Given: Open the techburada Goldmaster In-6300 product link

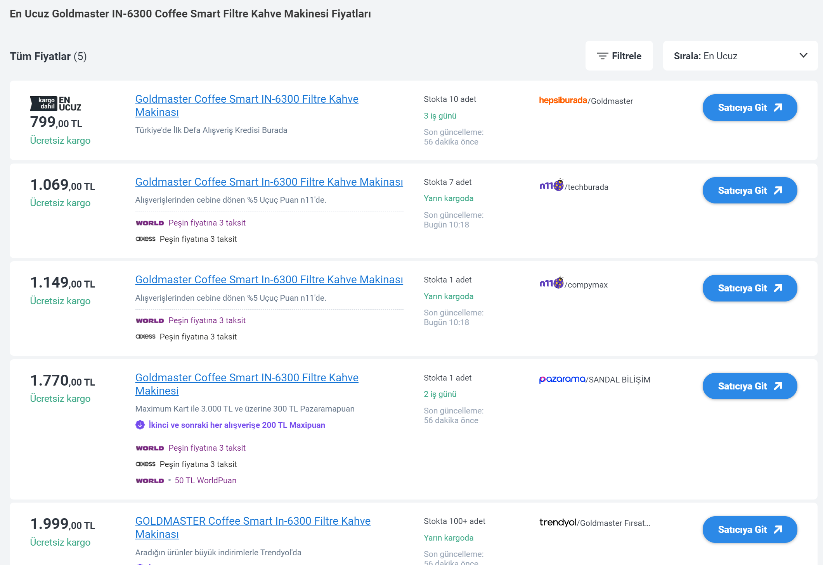Looking at the screenshot, I should [269, 182].
